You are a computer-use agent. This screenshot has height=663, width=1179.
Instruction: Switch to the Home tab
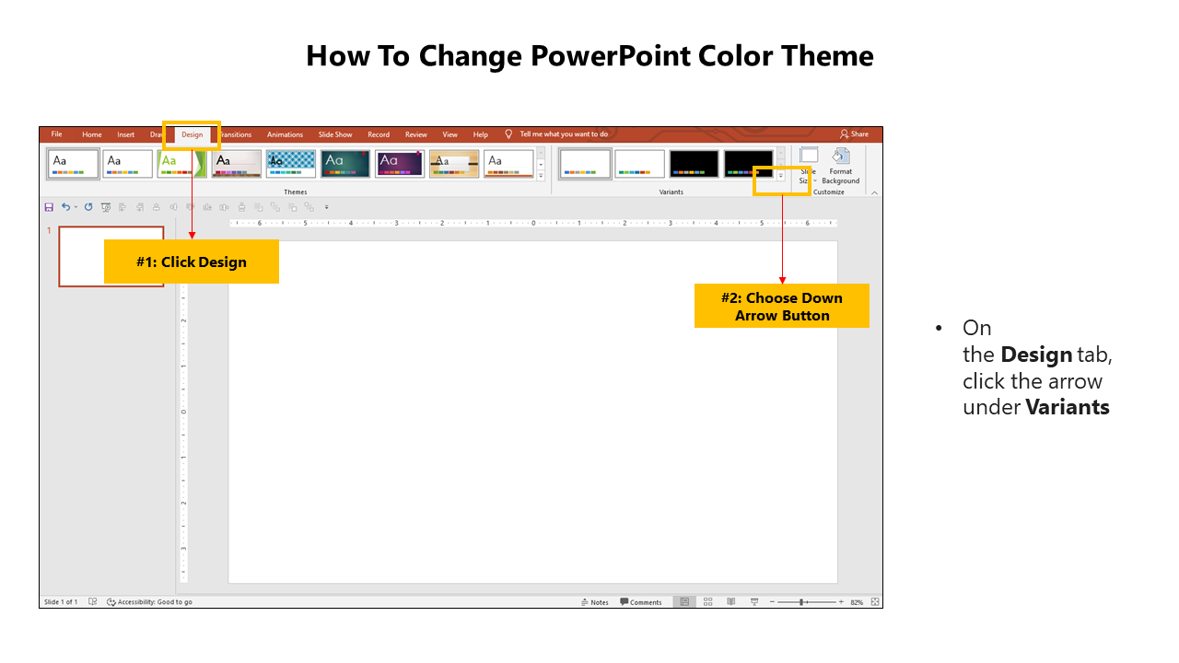coord(92,134)
